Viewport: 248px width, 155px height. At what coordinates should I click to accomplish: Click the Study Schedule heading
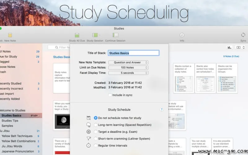(119, 110)
